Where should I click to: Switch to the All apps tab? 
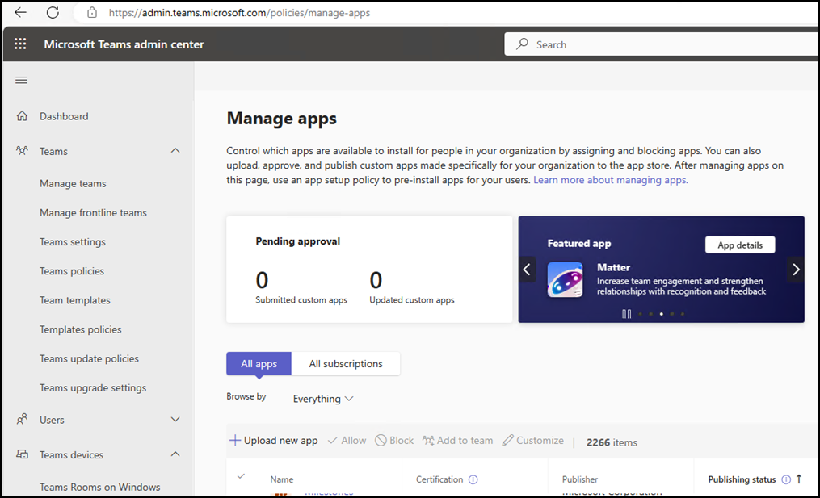coord(259,364)
